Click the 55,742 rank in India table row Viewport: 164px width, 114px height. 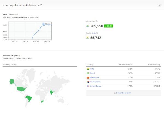tap(157, 69)
